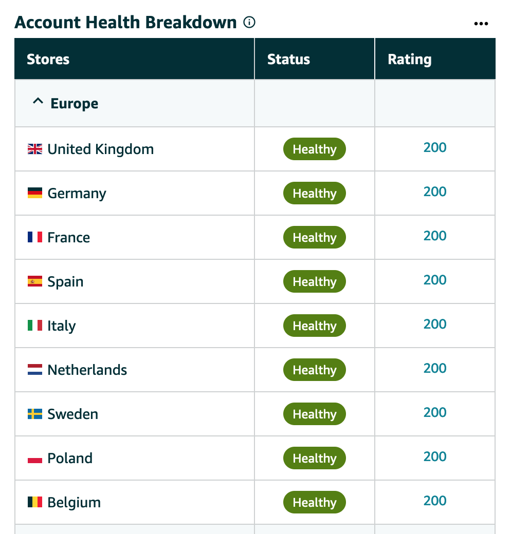Select the Netherlands store row

[255, 370]
